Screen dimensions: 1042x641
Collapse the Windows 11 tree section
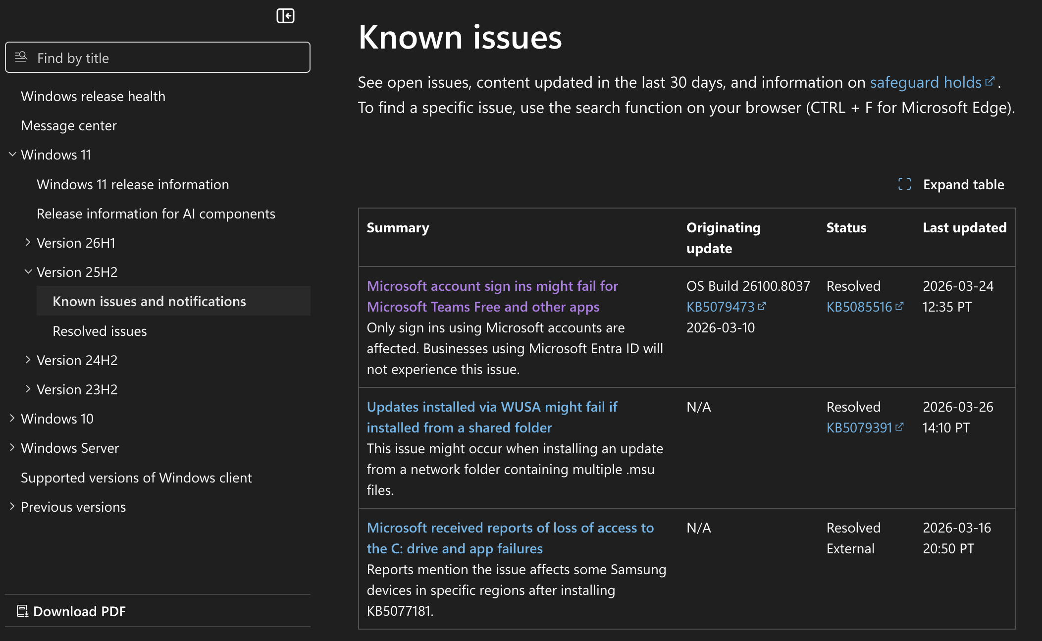coord(12,155)
